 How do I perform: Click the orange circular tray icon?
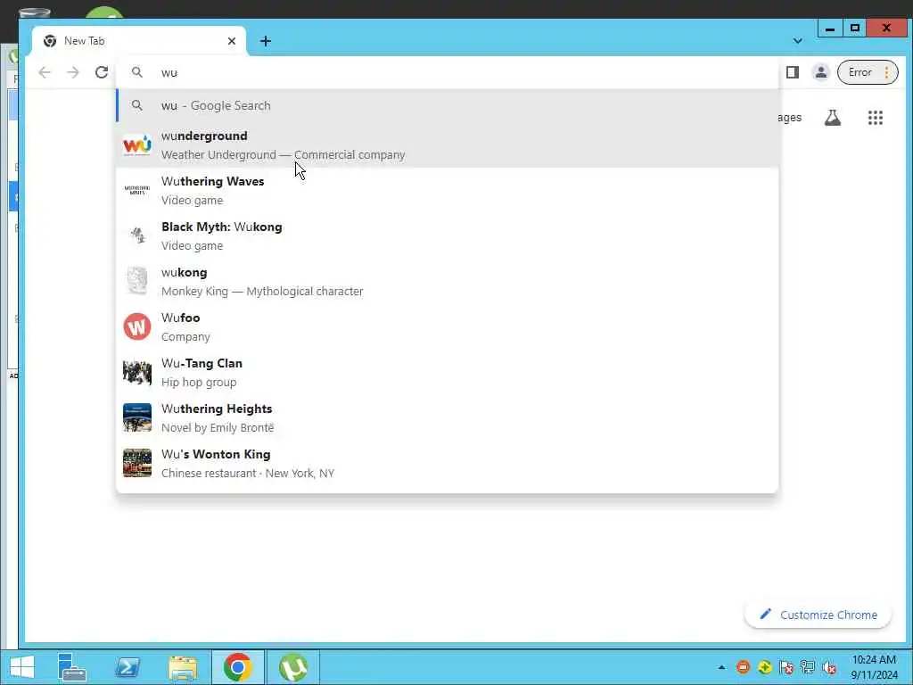click(743, 667)
